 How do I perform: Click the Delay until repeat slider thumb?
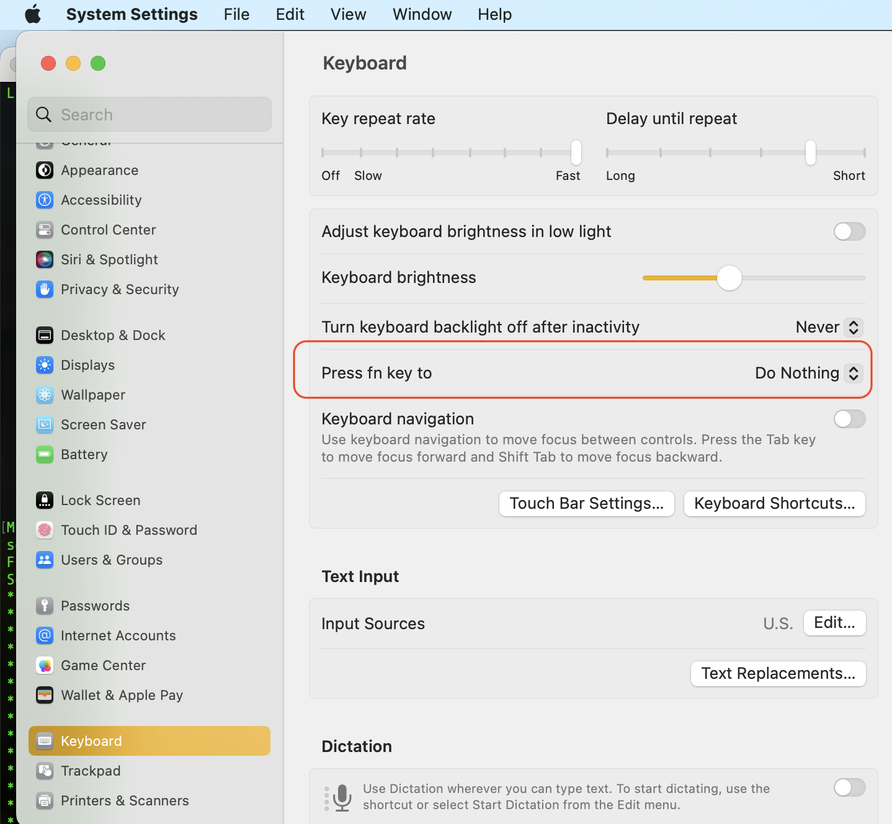pyautogui.click(x=811, y=153)
